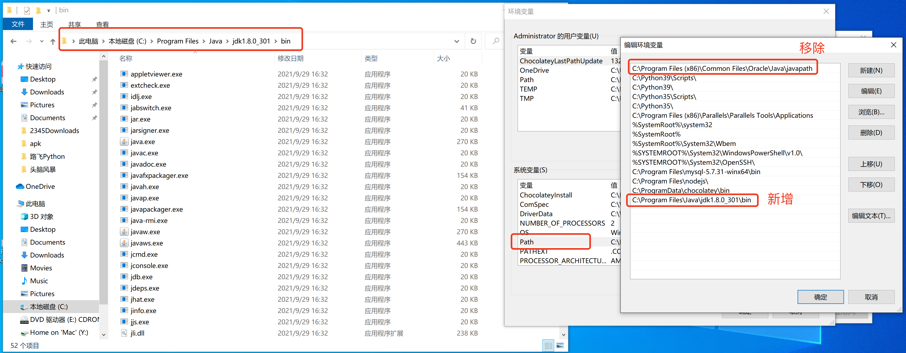Image resolution: width=906 pixels, height=353 pixels.
Task: Click the Up one level arrow
Action: (53, 42)
